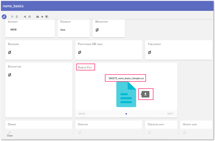Click the Owner card label
This screenshot has width=215, height=141.
click(x=12, y=124)
